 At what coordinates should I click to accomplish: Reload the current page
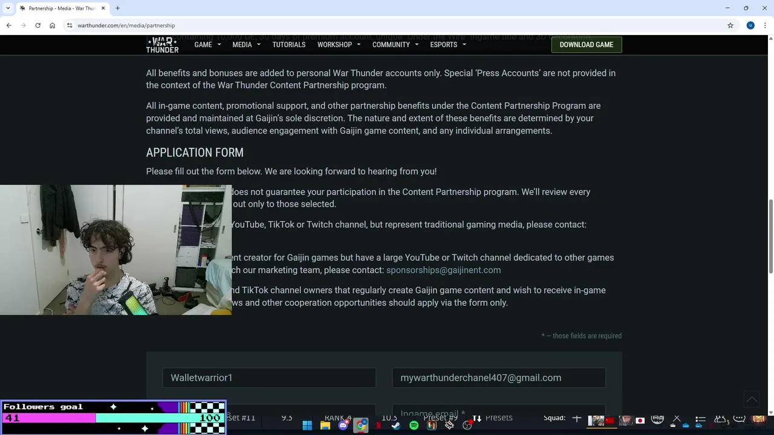37,25
